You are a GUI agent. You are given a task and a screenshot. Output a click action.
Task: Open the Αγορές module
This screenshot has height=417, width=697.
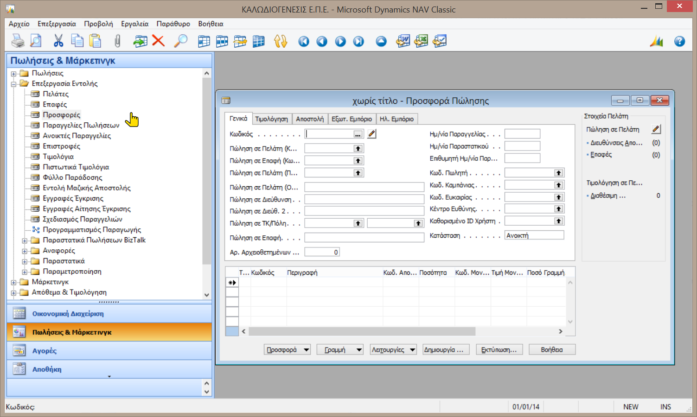(109, 351)
